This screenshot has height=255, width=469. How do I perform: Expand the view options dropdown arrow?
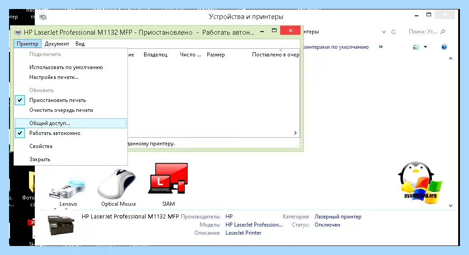click(x=425, y=47)
